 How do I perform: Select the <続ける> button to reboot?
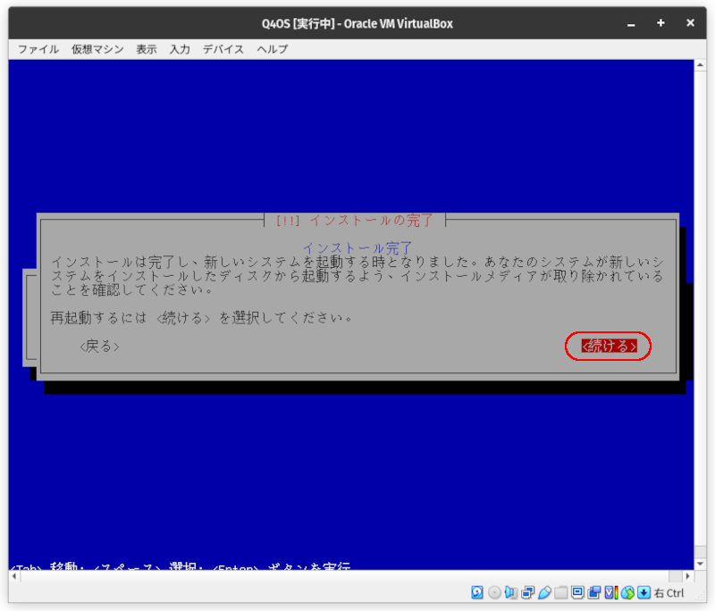[x=609, y=346]
